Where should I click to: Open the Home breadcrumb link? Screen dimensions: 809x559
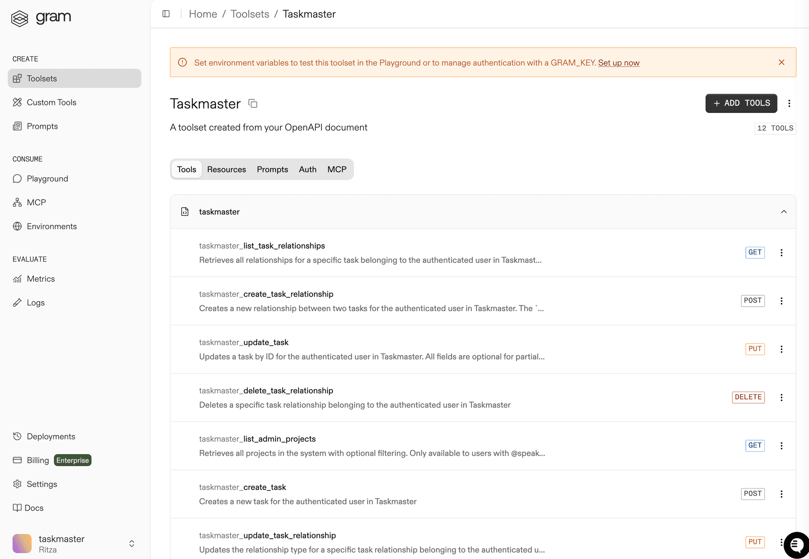[x=203, y=14]
